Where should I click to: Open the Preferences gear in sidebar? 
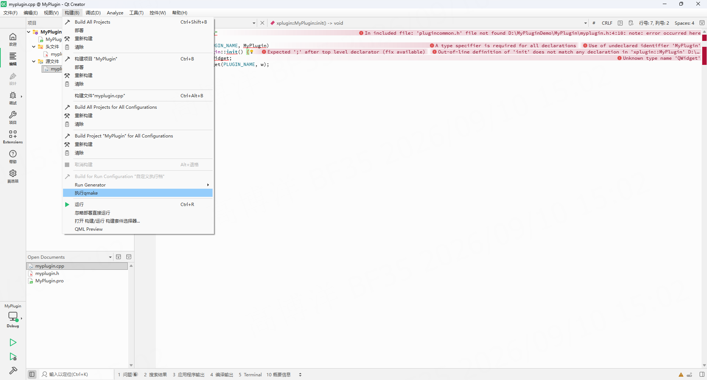point(13,176)
